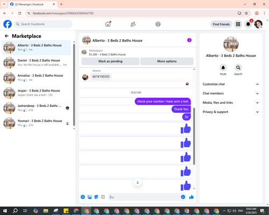Open more actions plus icon in composer
269x215 pixels.
click(x=83, y=197)
